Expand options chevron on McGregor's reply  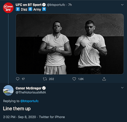pos(122,88)
